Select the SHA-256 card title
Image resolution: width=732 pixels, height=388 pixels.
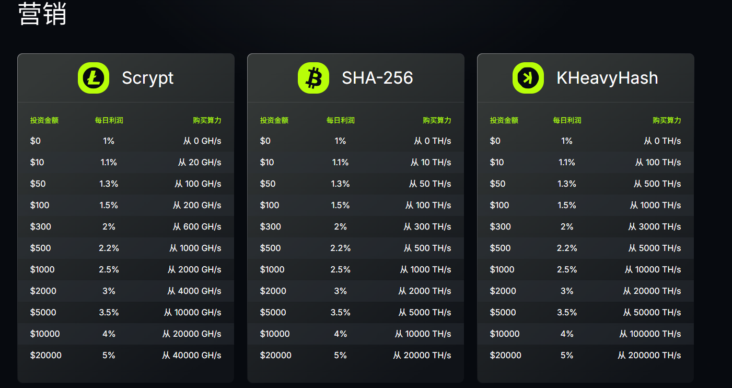click(377, 78)
